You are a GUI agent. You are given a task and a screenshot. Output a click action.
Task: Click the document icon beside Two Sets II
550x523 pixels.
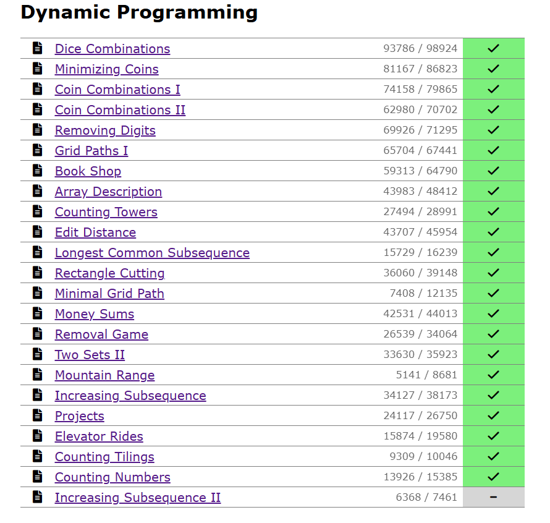(x=38, y=353)
